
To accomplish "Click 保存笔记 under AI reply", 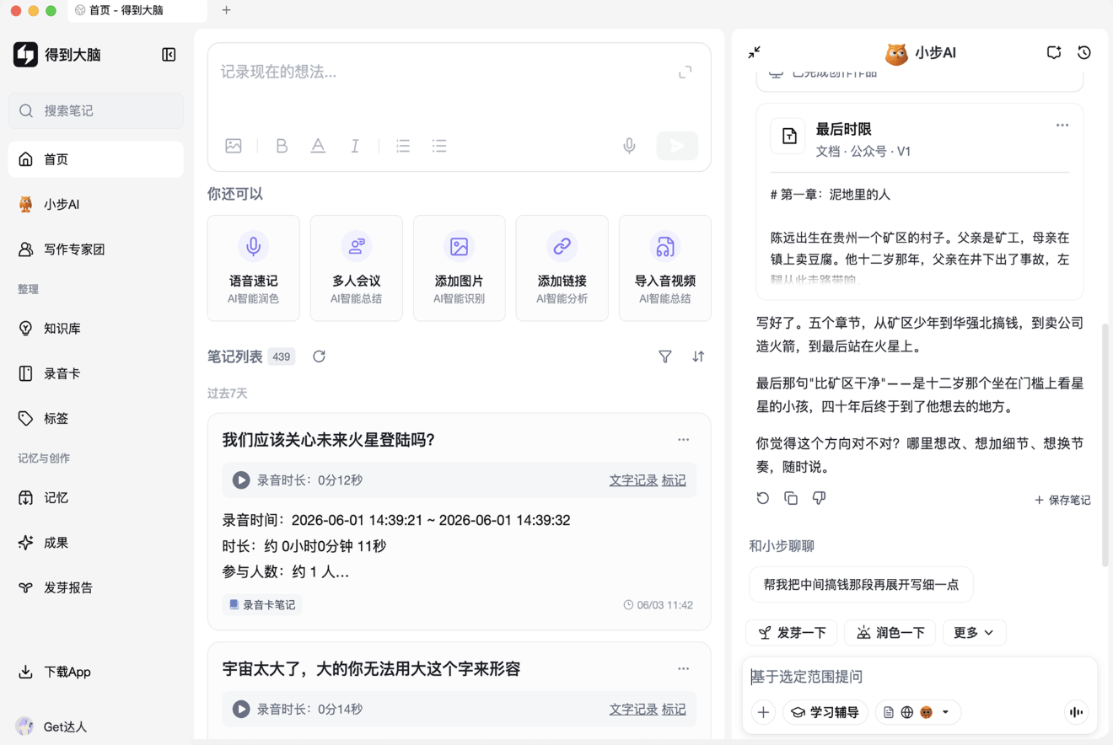I will pos(1062,500).
